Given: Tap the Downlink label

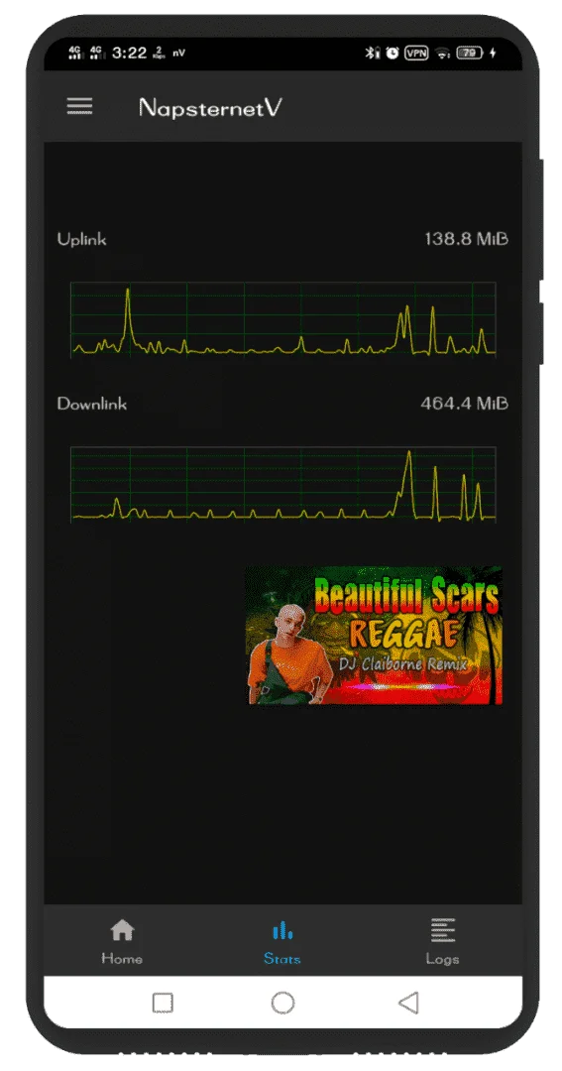Looking at the screenshot, I should pos(92,404).
